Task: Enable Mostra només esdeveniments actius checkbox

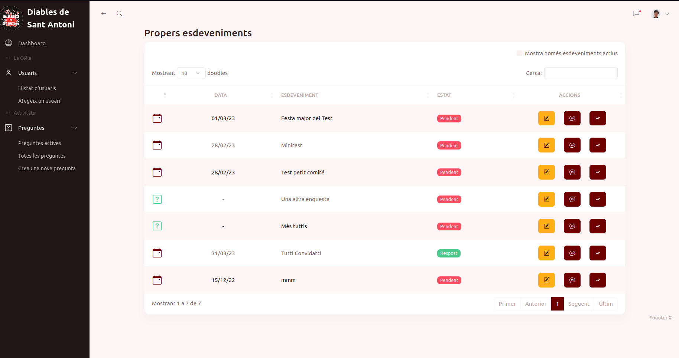Action: pos(519,53)
